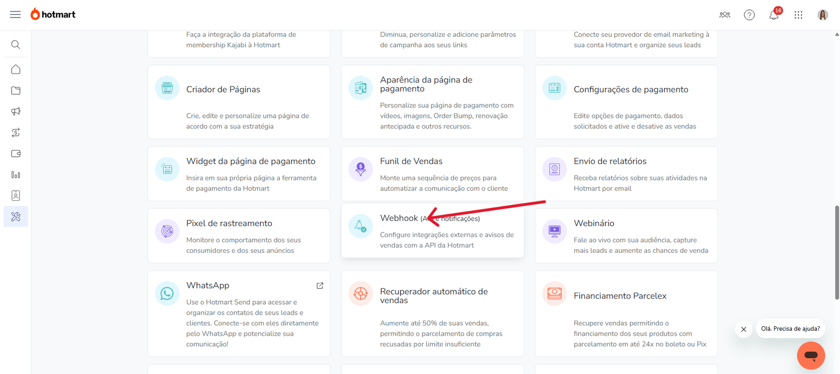Screen dimensions: 840x374
Task: Click 'Fale ao vivo com sua audiência' text
Action: point(640,245)
